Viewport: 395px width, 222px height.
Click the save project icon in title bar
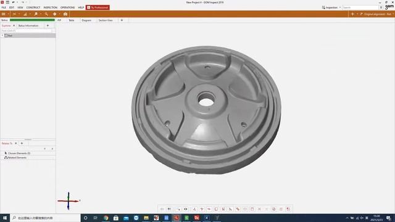pos(7,2)
